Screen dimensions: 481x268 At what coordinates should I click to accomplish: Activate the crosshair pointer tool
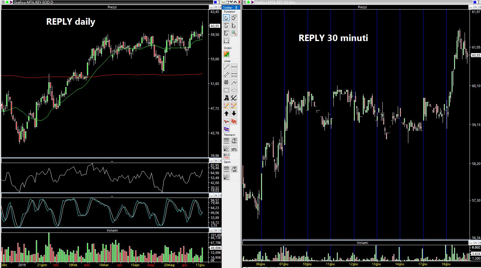pos(226,33)
